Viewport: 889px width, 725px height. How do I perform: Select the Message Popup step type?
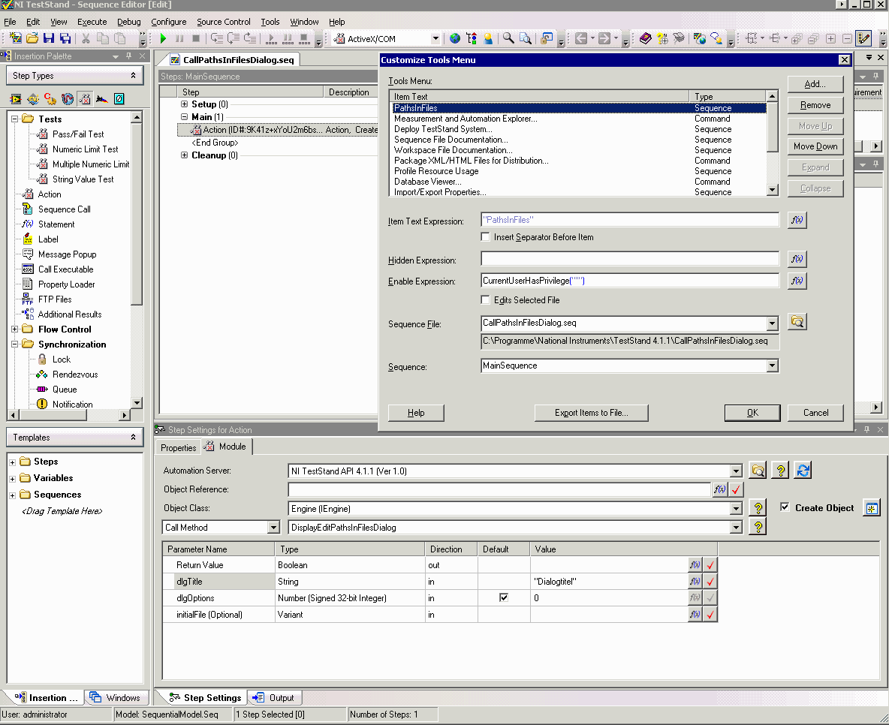pyautogui.click(x=67, y=254)
